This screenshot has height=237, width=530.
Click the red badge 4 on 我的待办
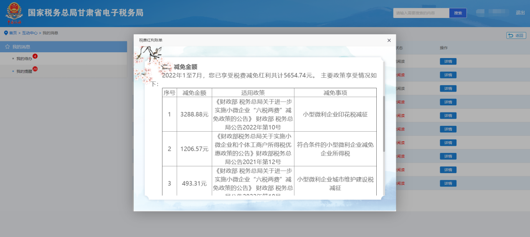(35, 56)
